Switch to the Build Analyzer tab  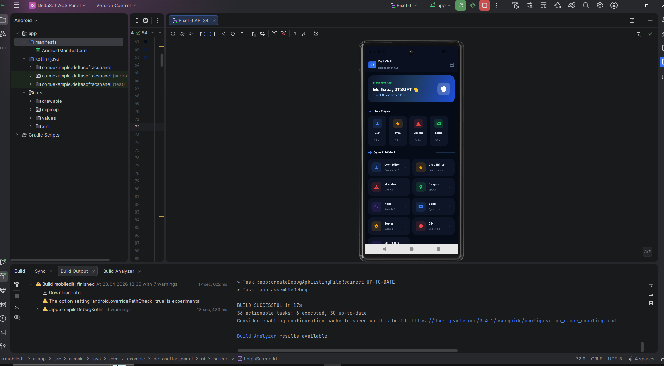click(118, 271)
